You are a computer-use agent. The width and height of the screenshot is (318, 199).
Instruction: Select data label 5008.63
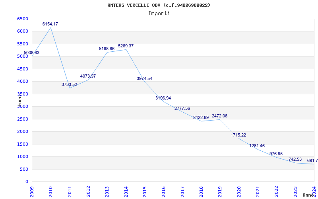click(x=32, y=53)
